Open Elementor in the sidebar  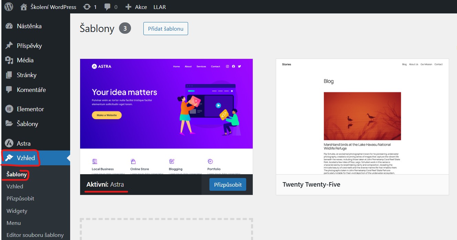30,109
